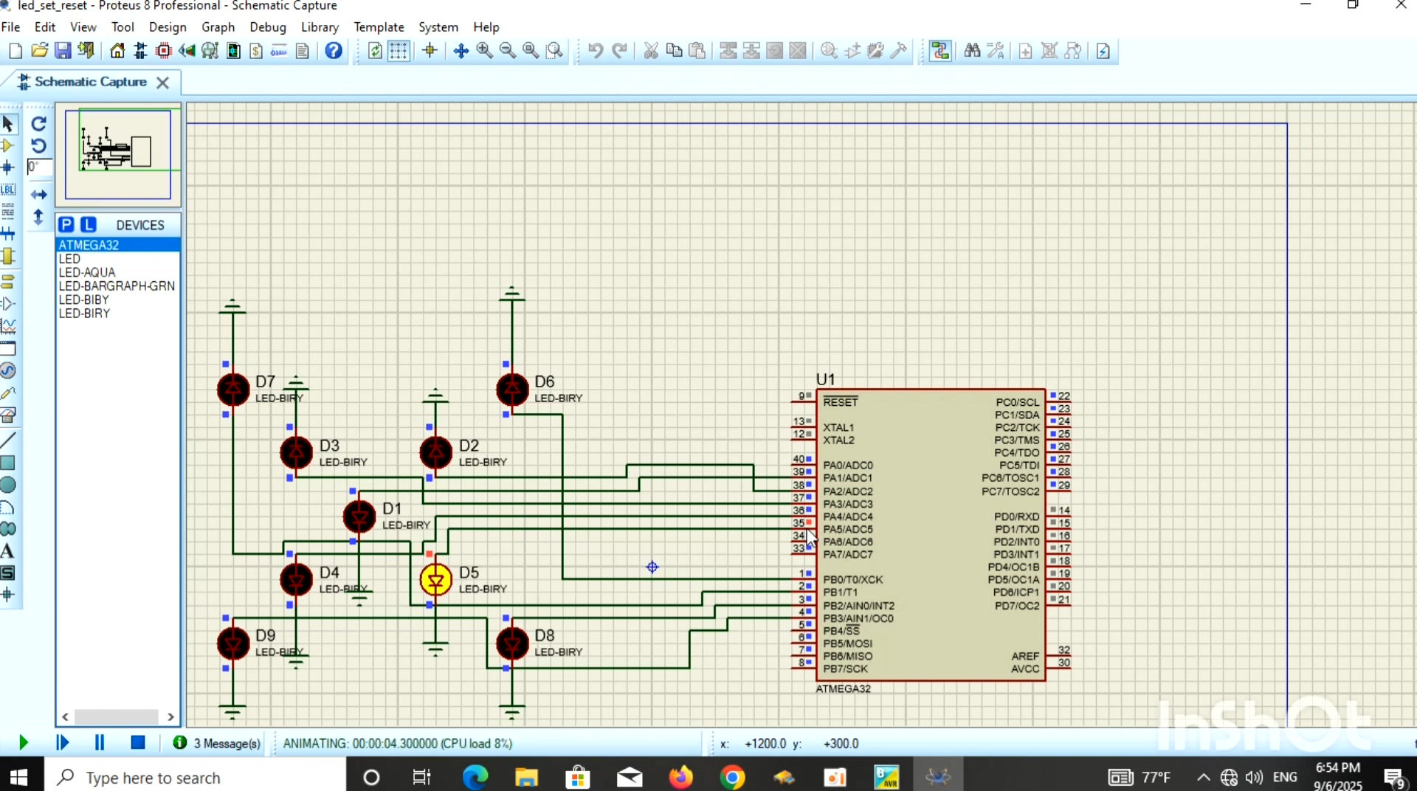Viewport: 1417px width, 791px height.
Task: Open the P pick devices button
Action: tap(66, 225)
